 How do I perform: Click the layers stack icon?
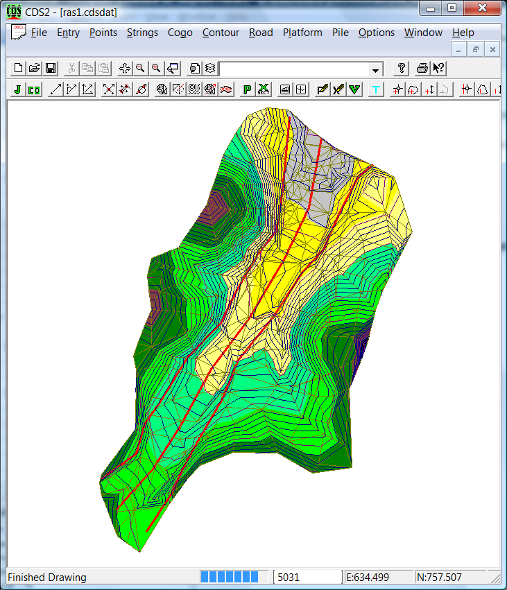(210, 68)
